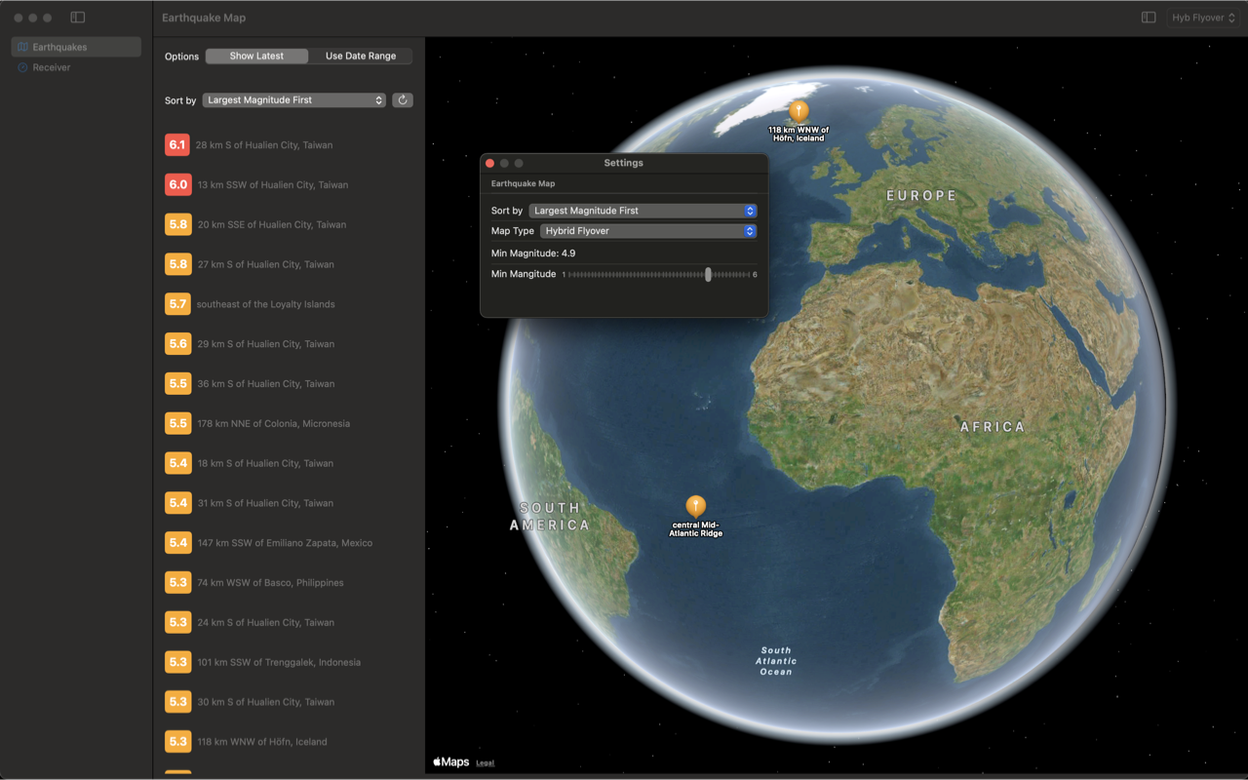Select the Loyalty Islands earthquake row
This screenshot has width=1248, height=780.
(265, 304)
